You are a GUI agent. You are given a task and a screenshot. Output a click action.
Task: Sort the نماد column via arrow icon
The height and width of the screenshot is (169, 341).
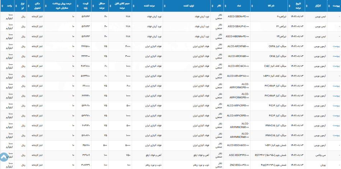click(x=226, y=6)
